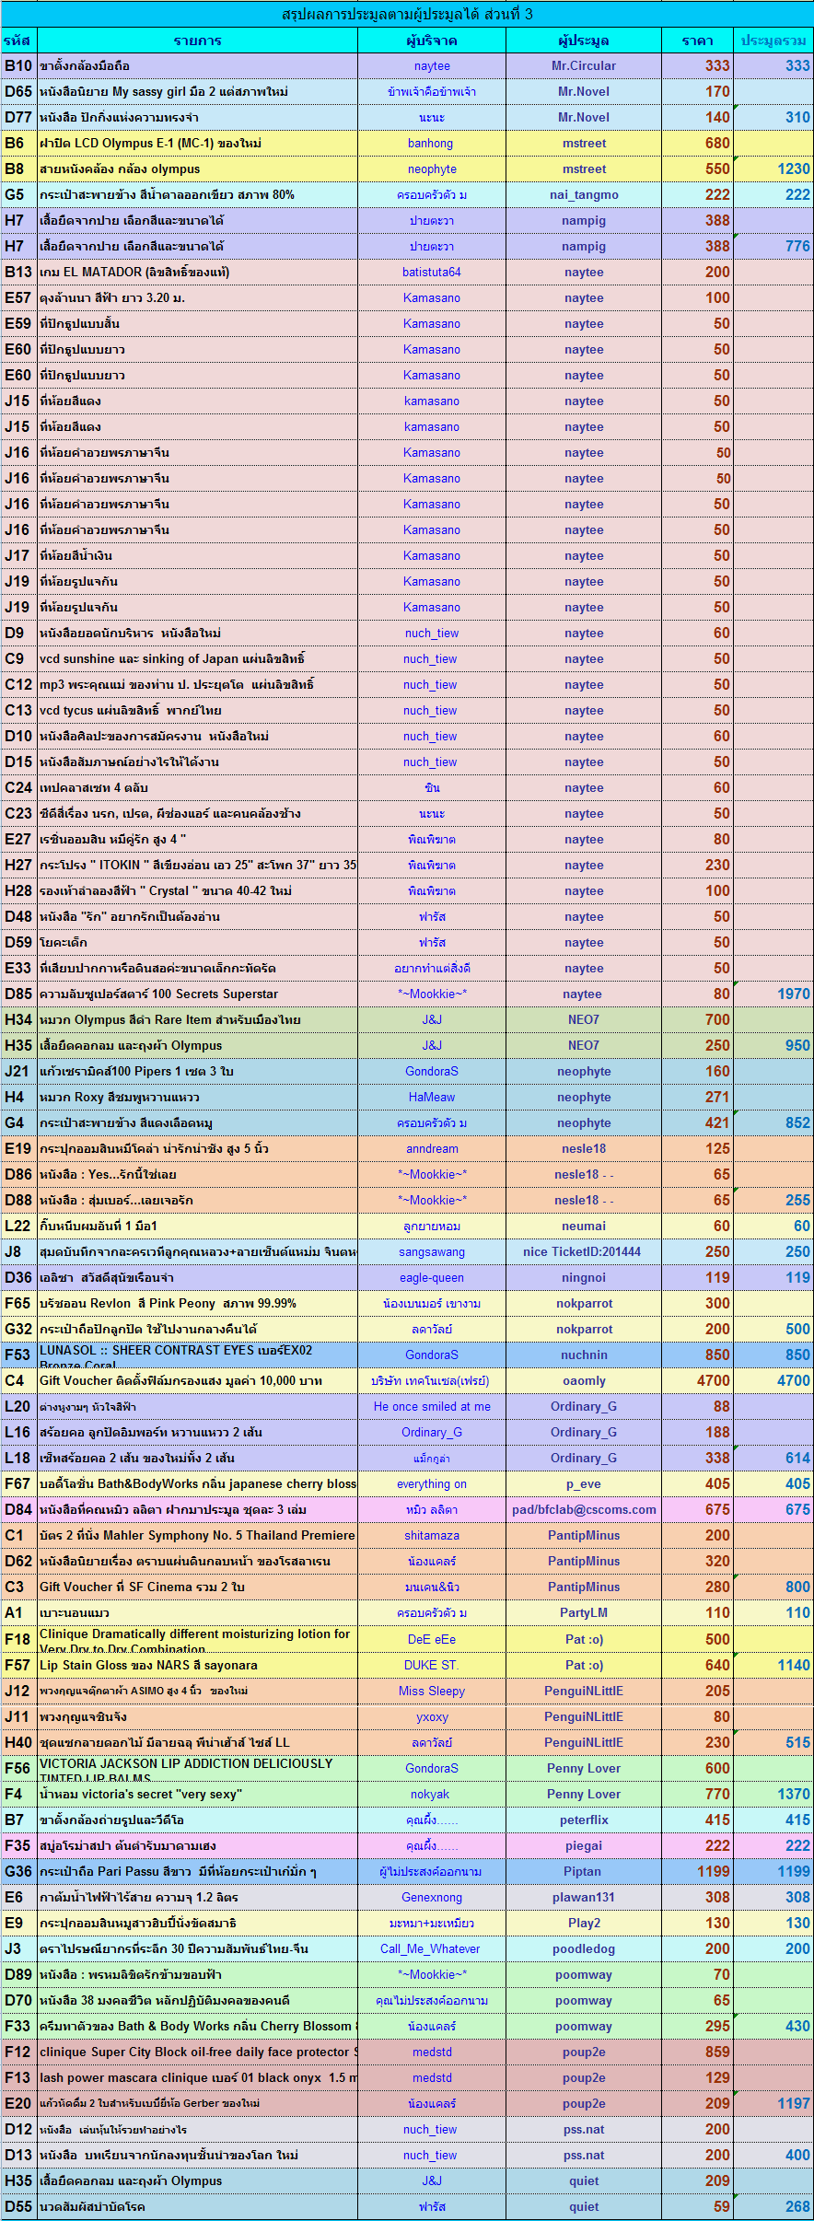The image size is (814, 2221).
Task: Click item บัตร 2 ที่นั่ง Mahler Symphony No. 5
Action: (197, 1536)
